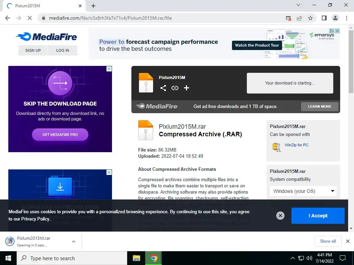Open the Windows Start menu
Image resolution: width=354 pixels, height=265 pixels.
8,258
